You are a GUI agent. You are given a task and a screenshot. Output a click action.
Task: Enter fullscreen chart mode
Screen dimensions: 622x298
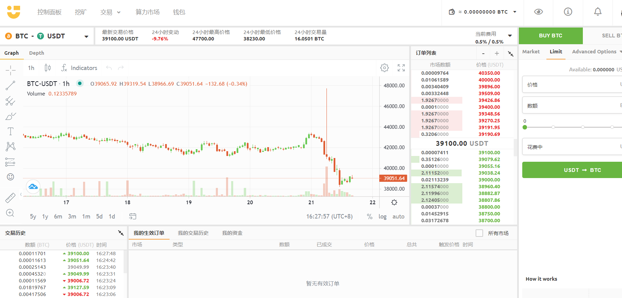click(x=401, y=68)
